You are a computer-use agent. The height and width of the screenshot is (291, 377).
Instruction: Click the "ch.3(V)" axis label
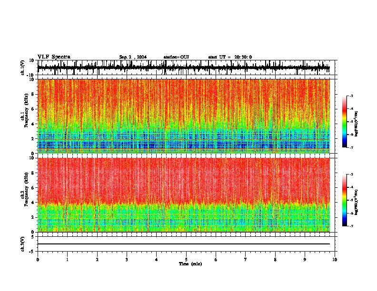23,244
